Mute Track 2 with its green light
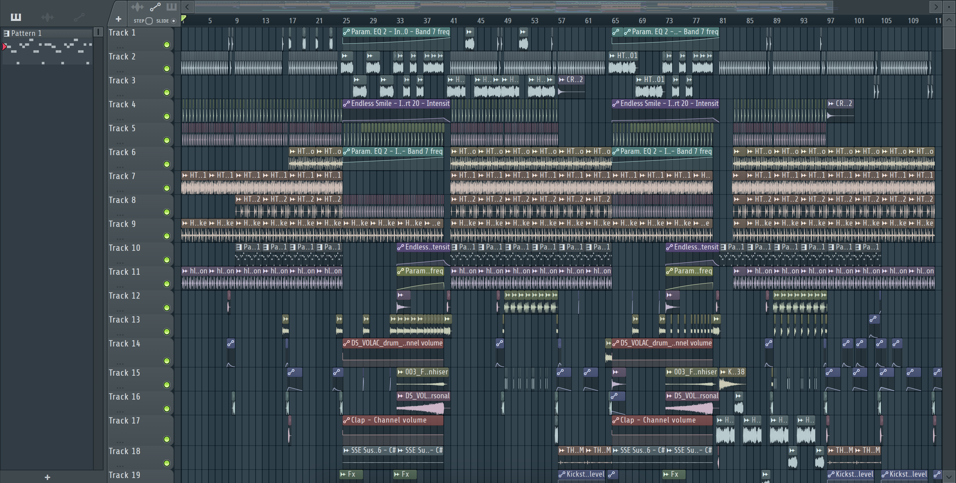 pos(167,68)
